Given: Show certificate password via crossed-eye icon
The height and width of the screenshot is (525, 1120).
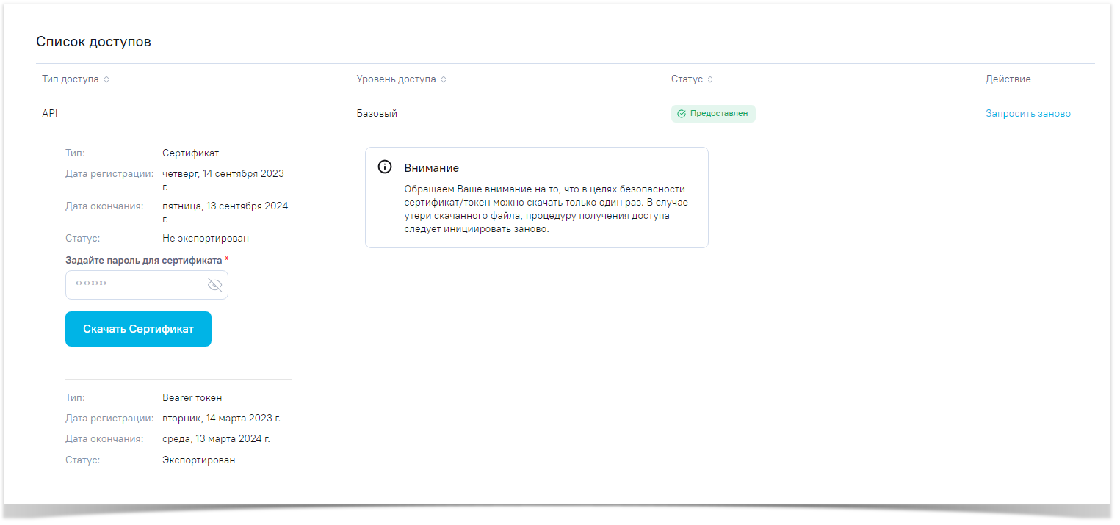Looking at the screenshot, I should pyautogui.click(x=214, y=285).
